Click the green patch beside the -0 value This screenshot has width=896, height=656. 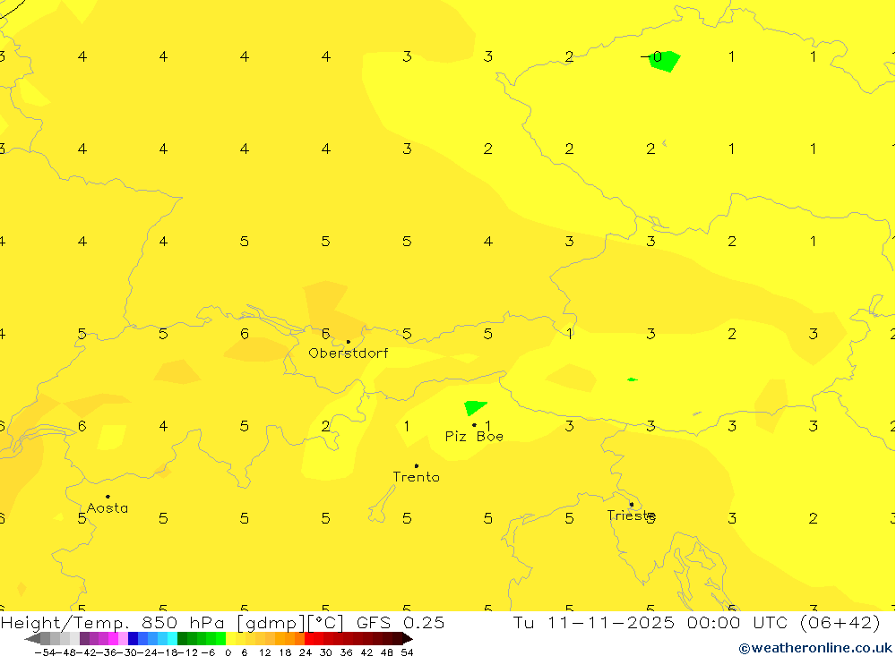tap(666, 61)
